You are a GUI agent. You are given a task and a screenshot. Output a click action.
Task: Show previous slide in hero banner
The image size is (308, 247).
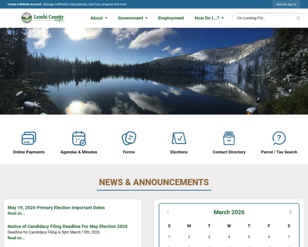[11, 70]
